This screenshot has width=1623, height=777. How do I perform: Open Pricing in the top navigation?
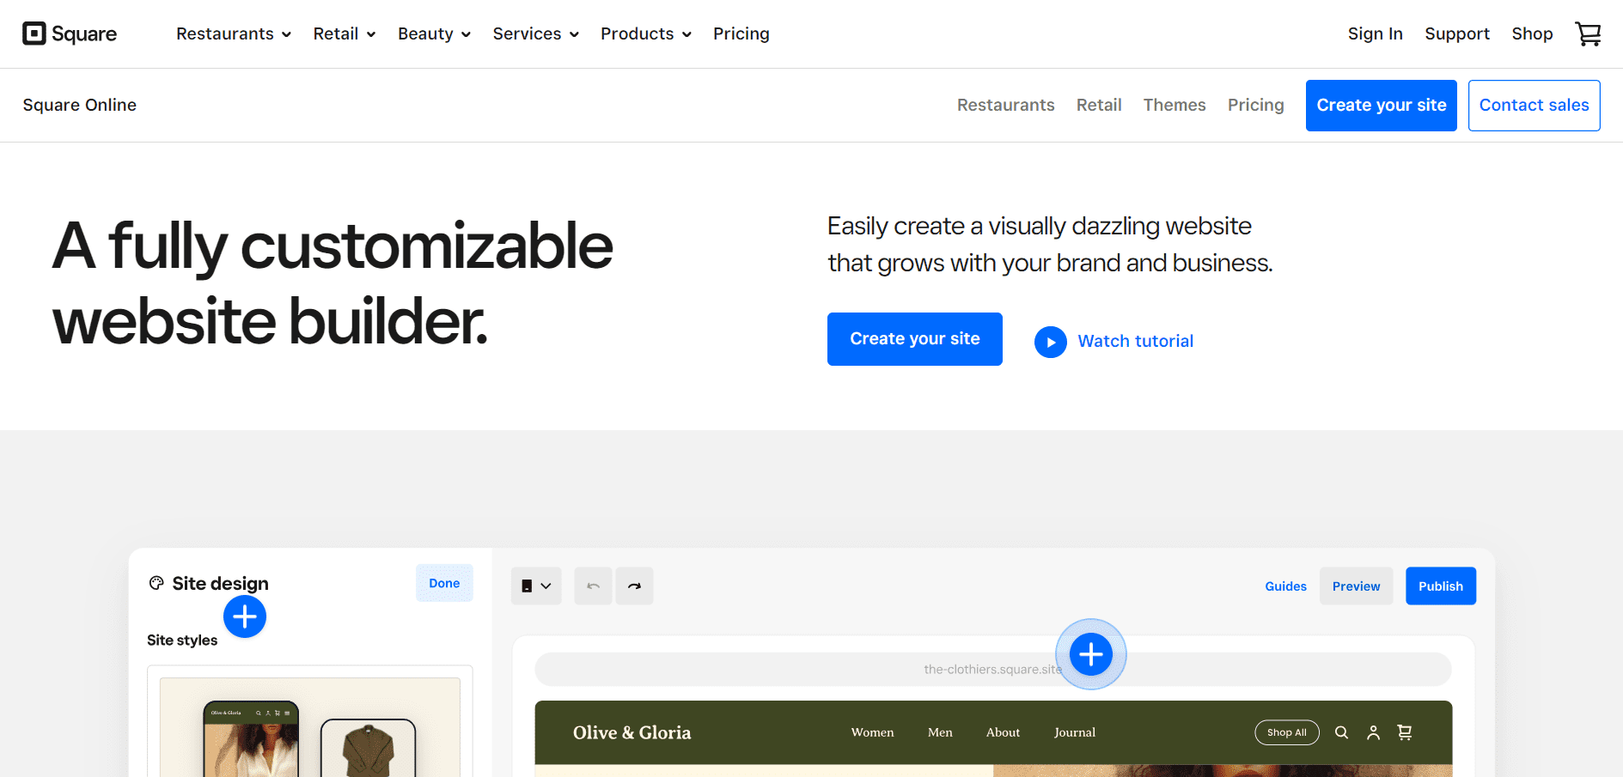click(741, 33)
